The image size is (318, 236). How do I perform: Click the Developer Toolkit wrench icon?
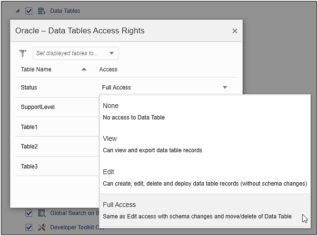pos(41,227)
